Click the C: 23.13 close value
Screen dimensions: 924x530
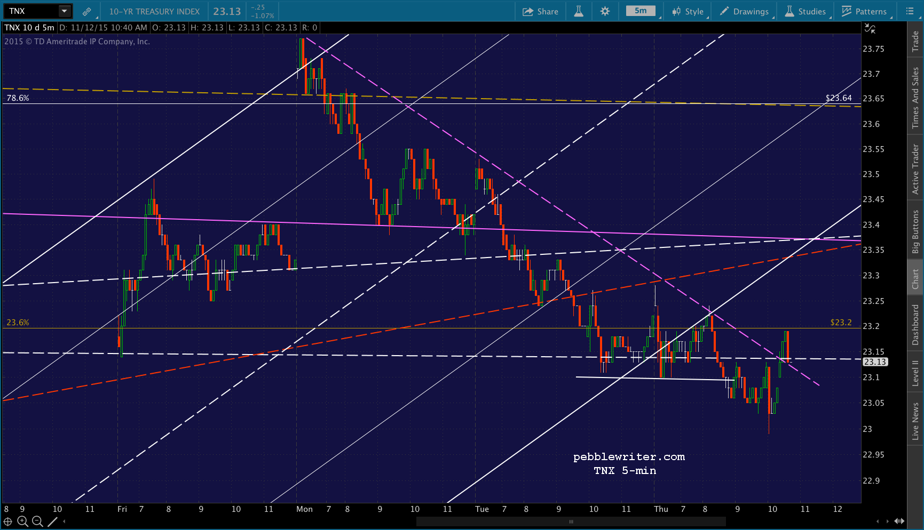pos(281,28)
